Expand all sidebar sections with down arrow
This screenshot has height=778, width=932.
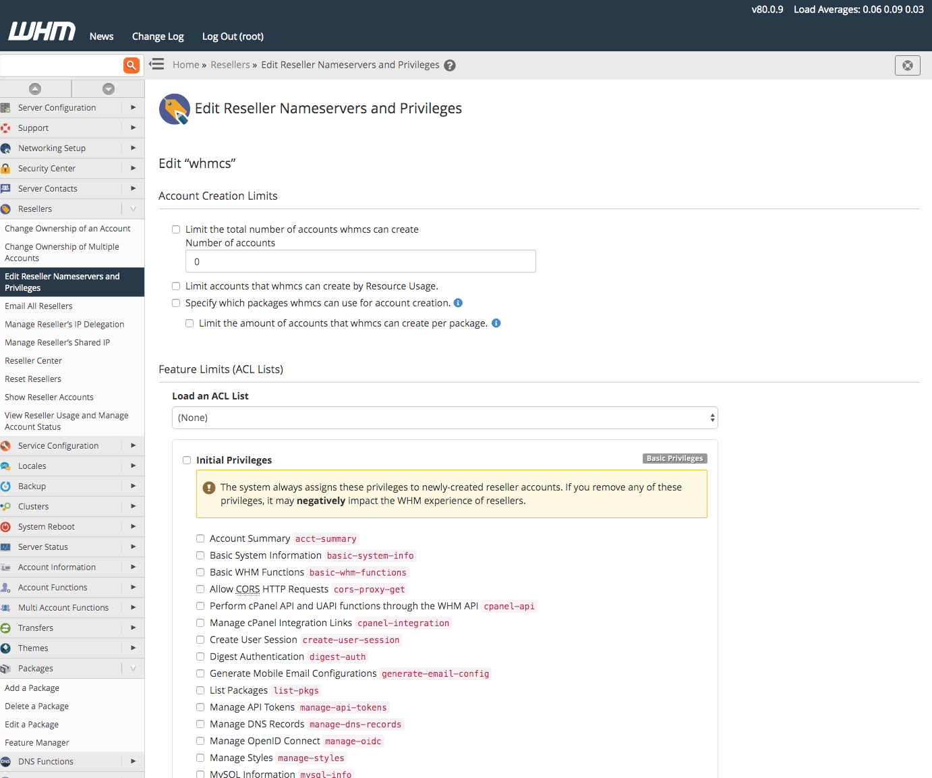tap(109, 88)
